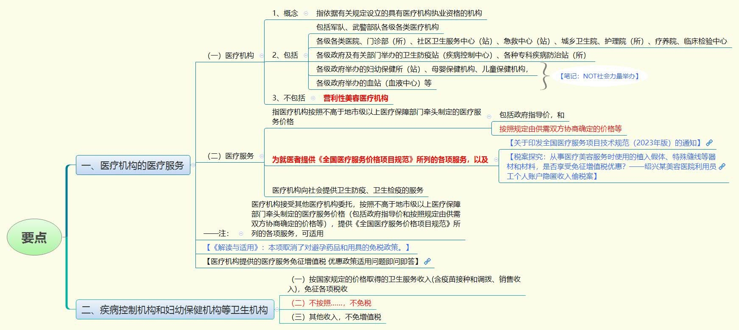Collapse the 二、疾病控制机构 topic toggle
The width and height of the screenshot is (739, 330).
pyautogui.click(x=277, y=310)
